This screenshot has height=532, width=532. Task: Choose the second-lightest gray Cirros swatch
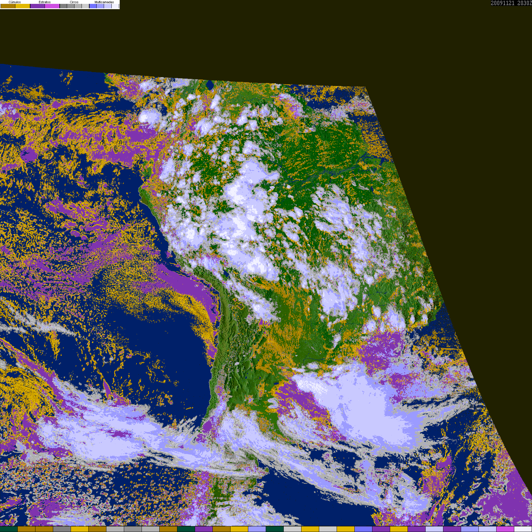pyautogui.click(x=78, y=6)
